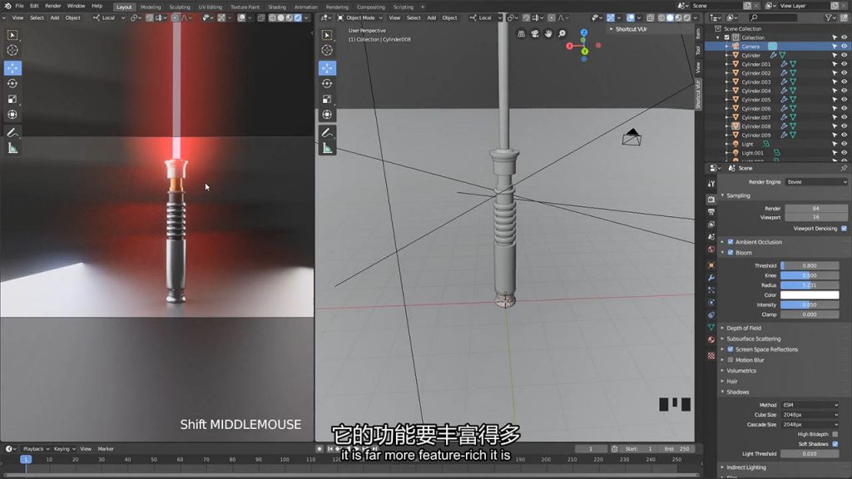
Task: Toggle the perspective/orthographic grid gizmo button
Action: (x=521, y=33)
